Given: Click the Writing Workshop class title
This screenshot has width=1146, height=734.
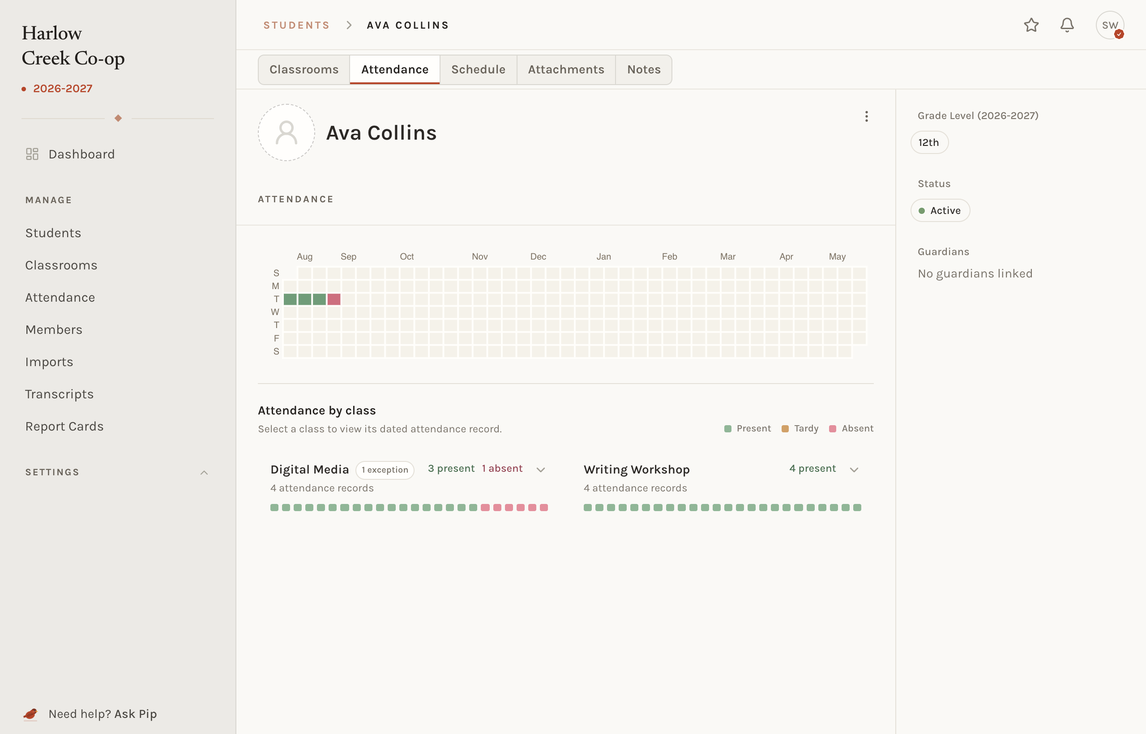Looking at the screenshot, I should (x=637, y=469).
